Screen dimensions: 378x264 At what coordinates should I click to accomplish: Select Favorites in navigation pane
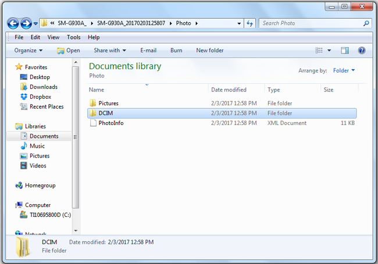click(31, 67)
